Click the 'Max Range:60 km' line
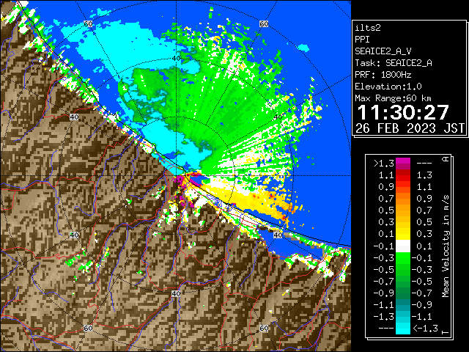Image resolution: width=469 pixels, height=352 pixels. tap(394, 98)
